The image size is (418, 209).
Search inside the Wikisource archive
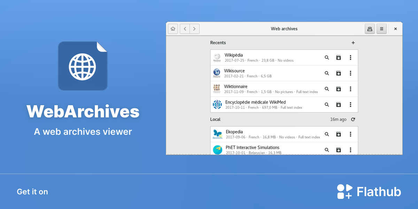tap(327, 73)
